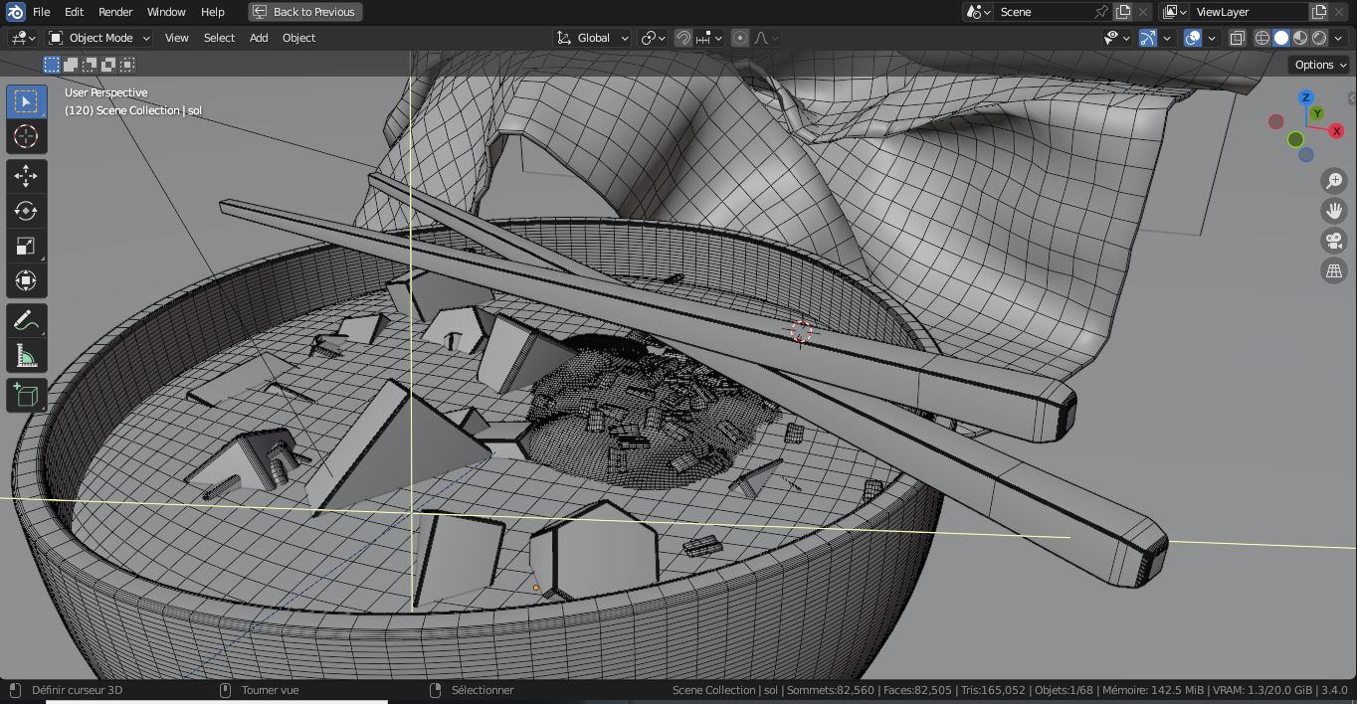Open the Render menu

(115, 12)
